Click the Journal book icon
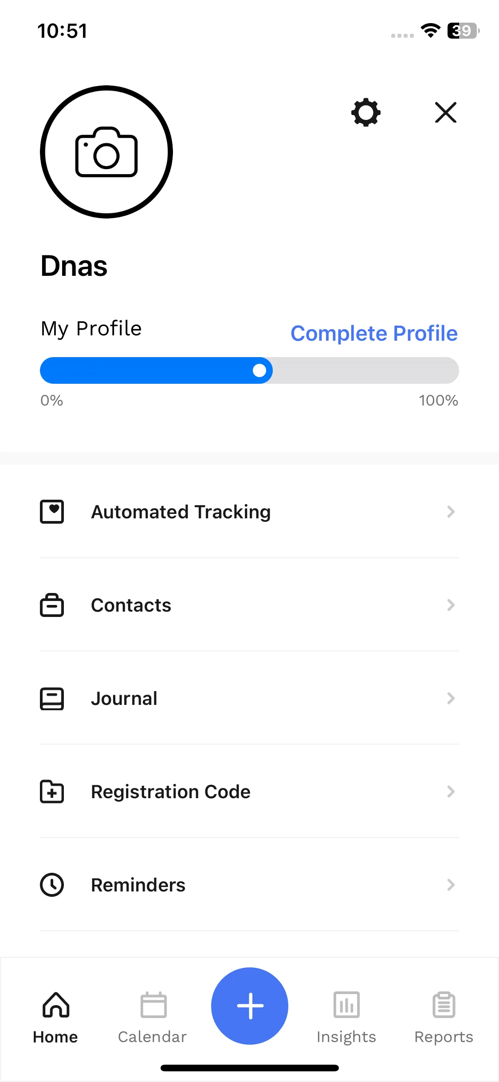The image size is (499, 1082). 52,699
